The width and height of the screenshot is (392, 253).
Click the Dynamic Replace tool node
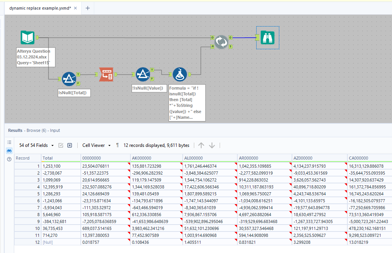(221, 42)
